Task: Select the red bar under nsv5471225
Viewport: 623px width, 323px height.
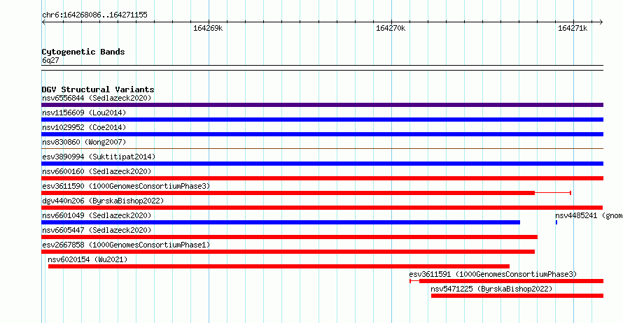Action: click(517, 296)
